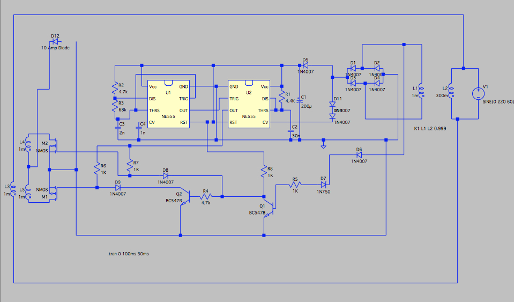The image size is (514, 302).
Task: Click the L2 300m inductor symbol
Action: click(x=451, y=94)
